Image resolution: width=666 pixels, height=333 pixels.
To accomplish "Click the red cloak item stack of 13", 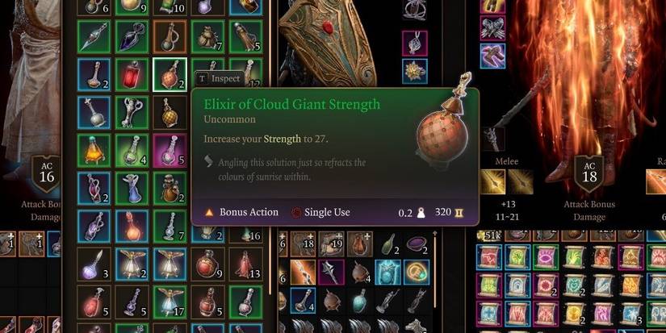I will coord(245,264).
